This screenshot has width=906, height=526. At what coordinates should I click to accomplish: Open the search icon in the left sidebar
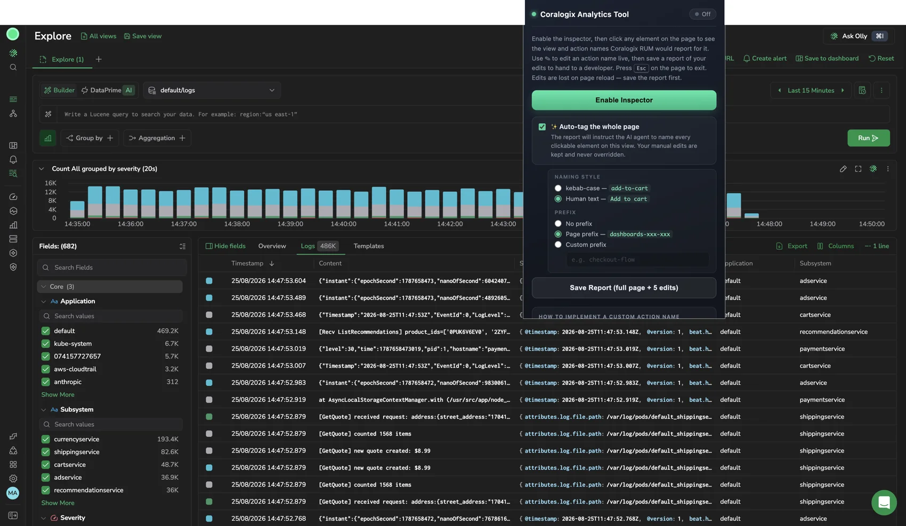pos(13,67)
